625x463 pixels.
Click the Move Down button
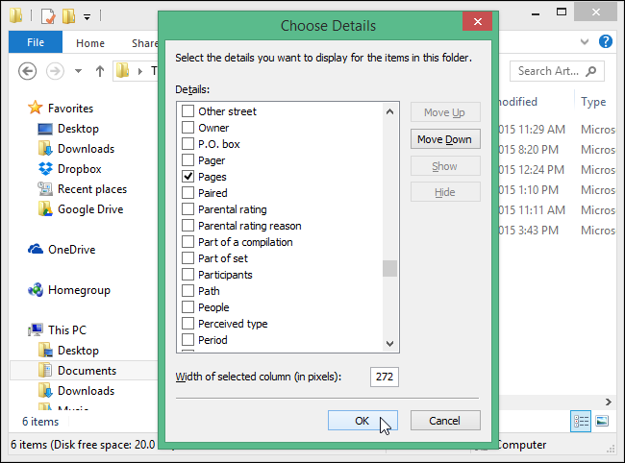(x=444, y=139)
